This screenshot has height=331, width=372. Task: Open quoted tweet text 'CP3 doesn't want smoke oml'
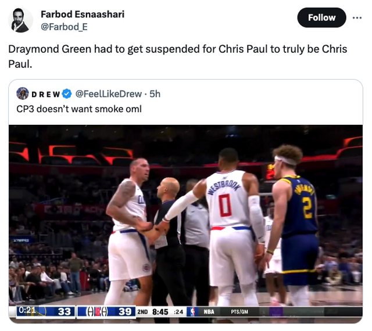[79, 109]
